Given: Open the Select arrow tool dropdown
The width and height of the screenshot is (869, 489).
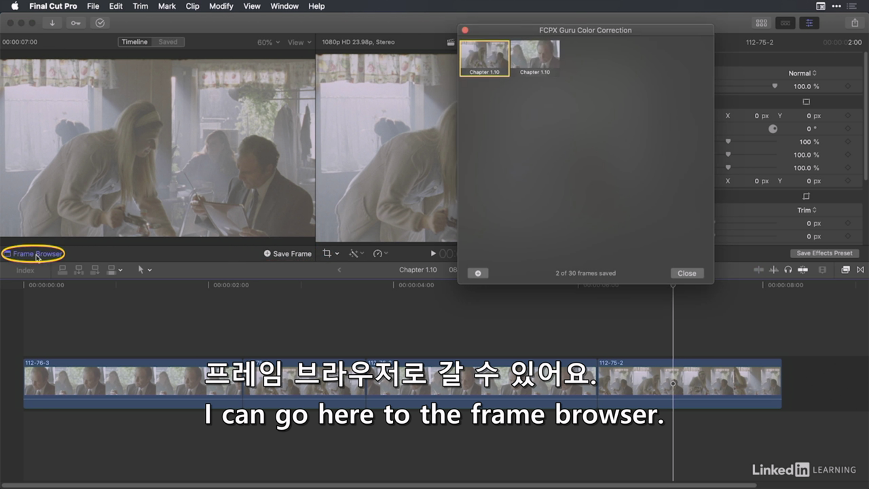Looking at the screenshot, I should pyautogui.click(x=145, y=270).
